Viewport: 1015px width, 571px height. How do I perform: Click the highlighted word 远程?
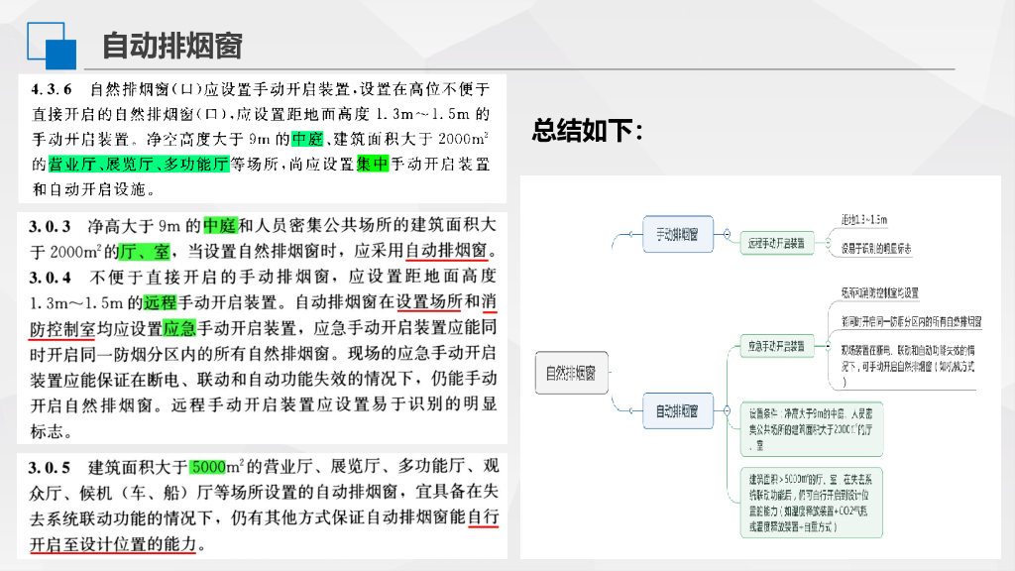coord(160,302)
